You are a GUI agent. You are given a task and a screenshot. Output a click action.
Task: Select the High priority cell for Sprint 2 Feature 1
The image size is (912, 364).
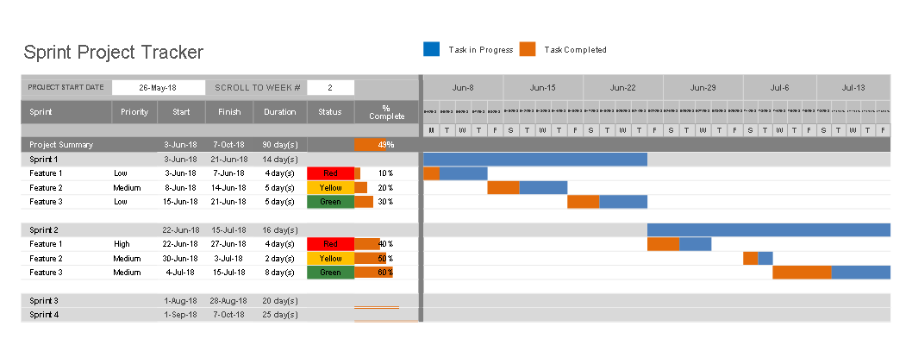[x=122, y=244]
